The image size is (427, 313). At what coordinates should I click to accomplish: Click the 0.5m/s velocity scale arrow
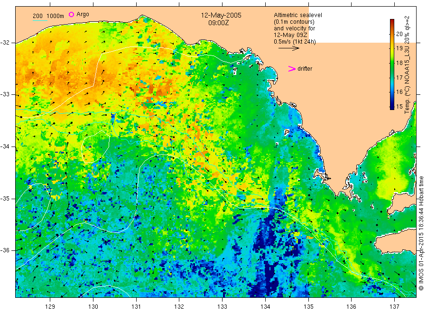[288, 48]
